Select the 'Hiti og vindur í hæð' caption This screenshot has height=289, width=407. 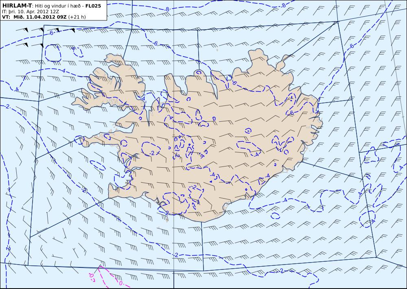click(58, 6)
